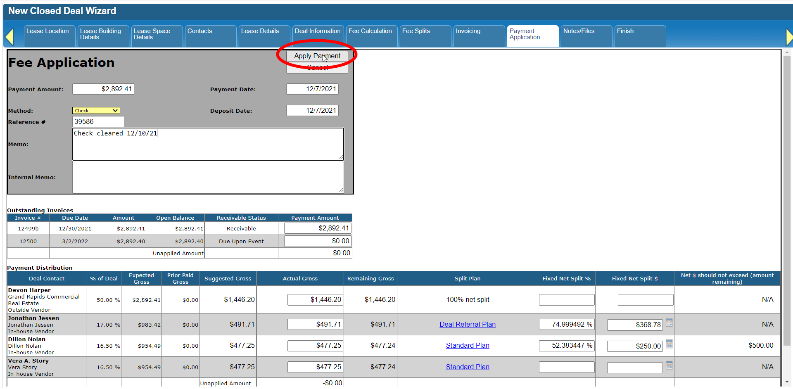
Task: Click the Deposit Date field
Action: [312, 111]
